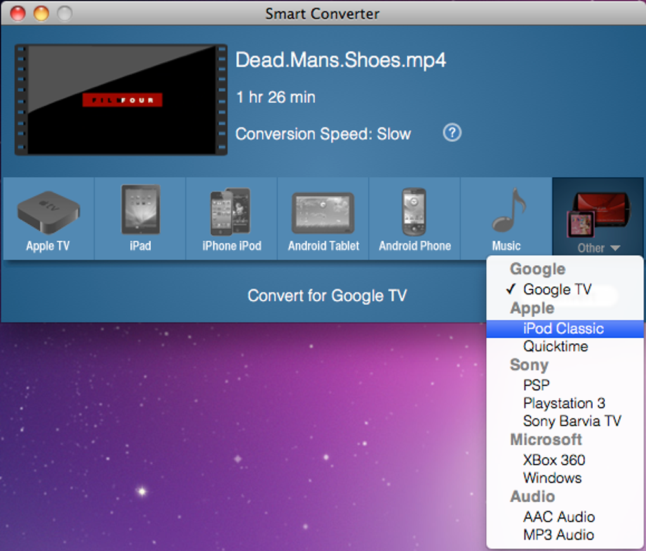The width and height of the screenshot is (646, 551).
Task: Choose the Android Tablet preset
Action: pyautogui.click(x=323, y=219)
